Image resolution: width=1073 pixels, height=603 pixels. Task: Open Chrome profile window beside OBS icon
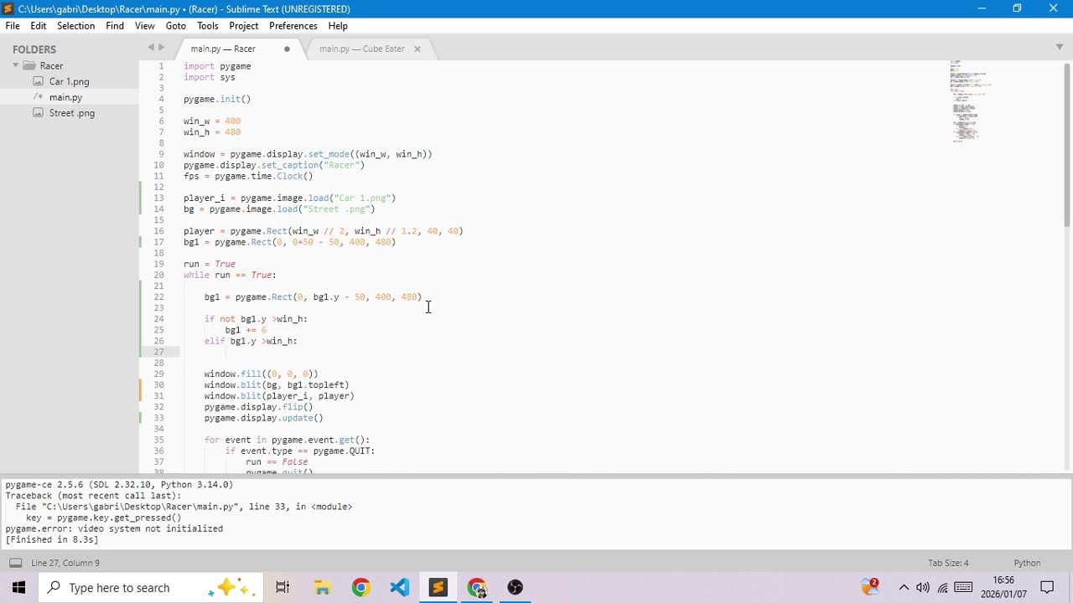coord(476,587)
